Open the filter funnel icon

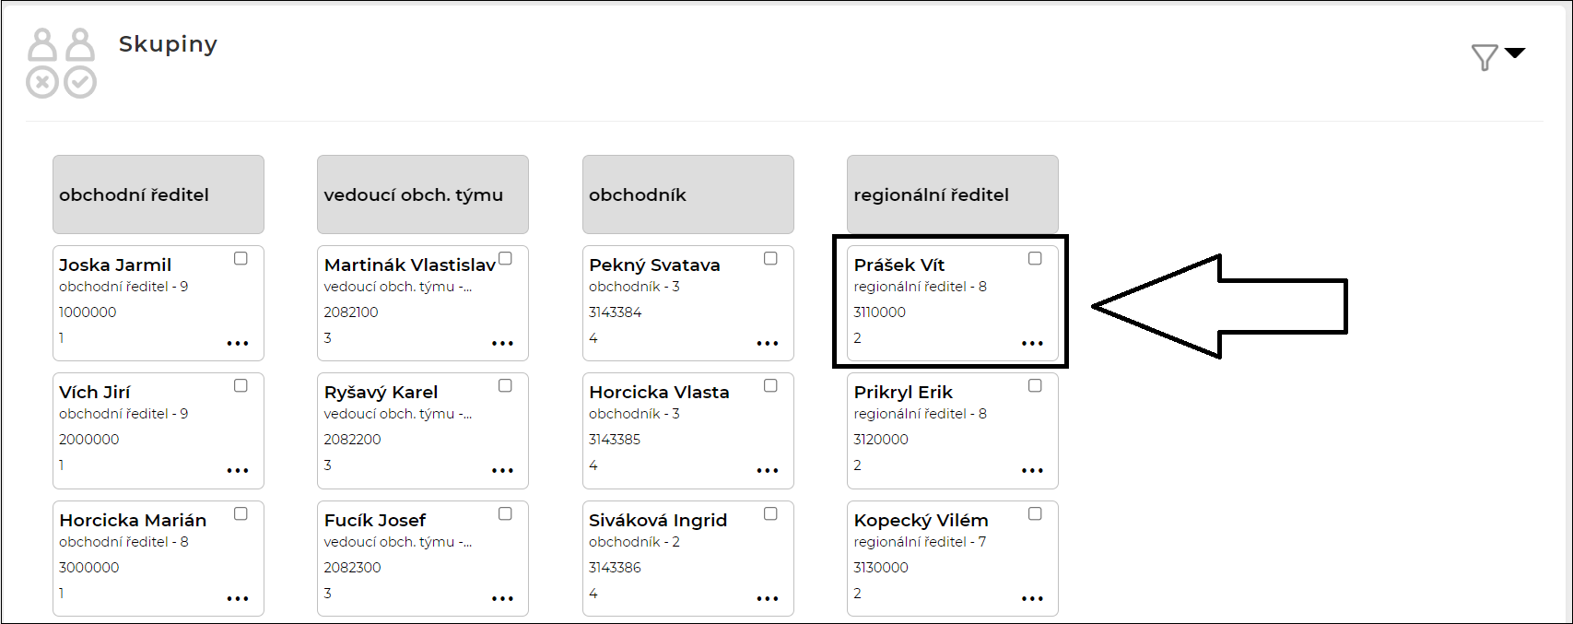1484,58
